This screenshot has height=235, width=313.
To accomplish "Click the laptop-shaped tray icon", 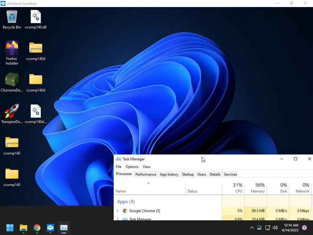I will pos(259,228).
